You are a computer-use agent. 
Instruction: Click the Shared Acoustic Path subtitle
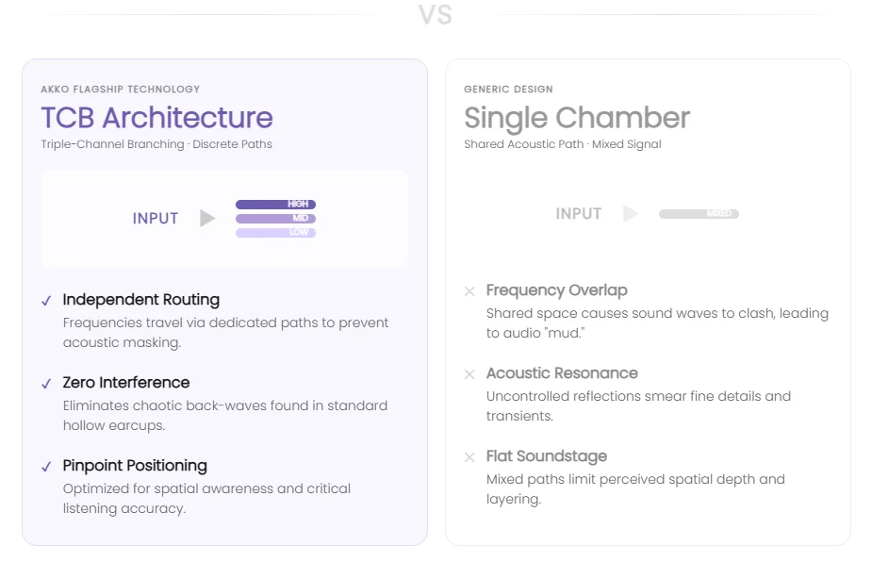tap(562, 144)
